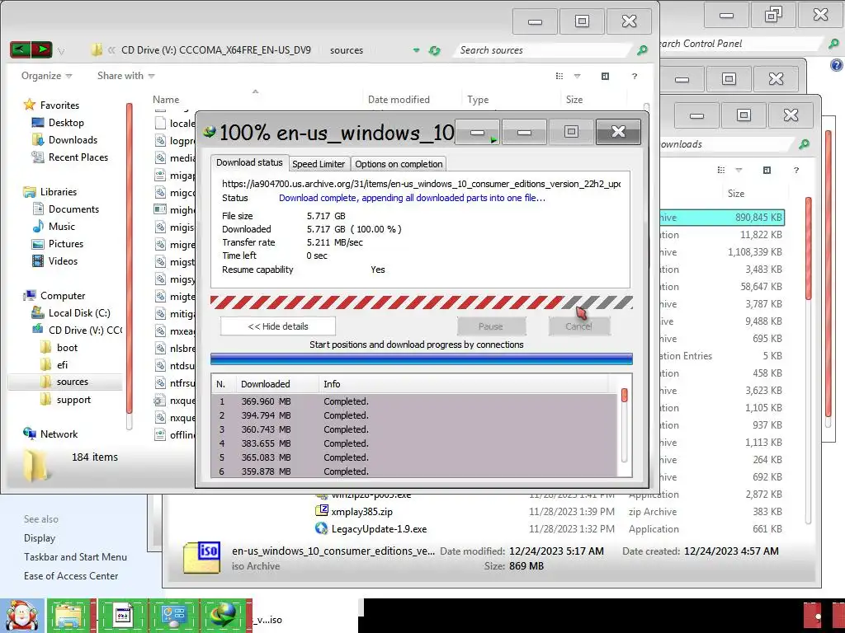Select LegacyUpdate-1.9.exe in Downloads window

(379, 528)
